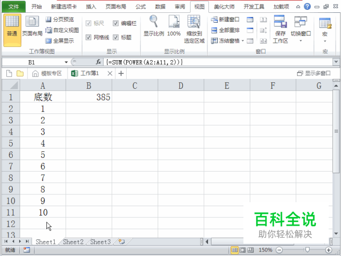Image resolution: width=341 pixels, height=256 pixels.
Task: Expand the 切换窗口 switch windows dropdown
Action: [301, 41]
